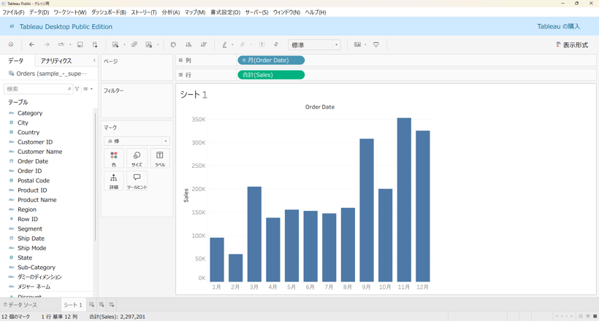The height and width of the screenshot is (321, 599).
Task: Click the 検索 field search box
Action: tap(38, 89)
